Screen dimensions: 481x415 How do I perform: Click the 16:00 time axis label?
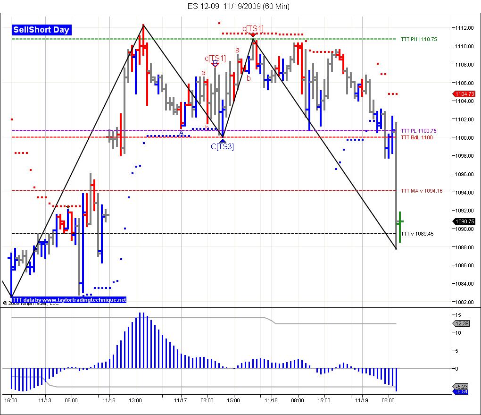[x=11, y=400]
